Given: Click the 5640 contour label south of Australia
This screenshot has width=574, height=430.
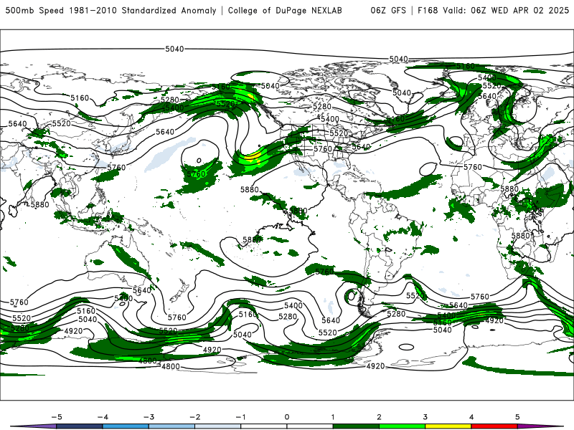Looking at the screenshot, I should point(142,290).
